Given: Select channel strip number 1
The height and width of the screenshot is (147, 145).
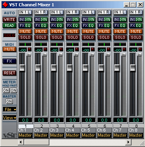Looking at the screenshot, I should (26, 126).
